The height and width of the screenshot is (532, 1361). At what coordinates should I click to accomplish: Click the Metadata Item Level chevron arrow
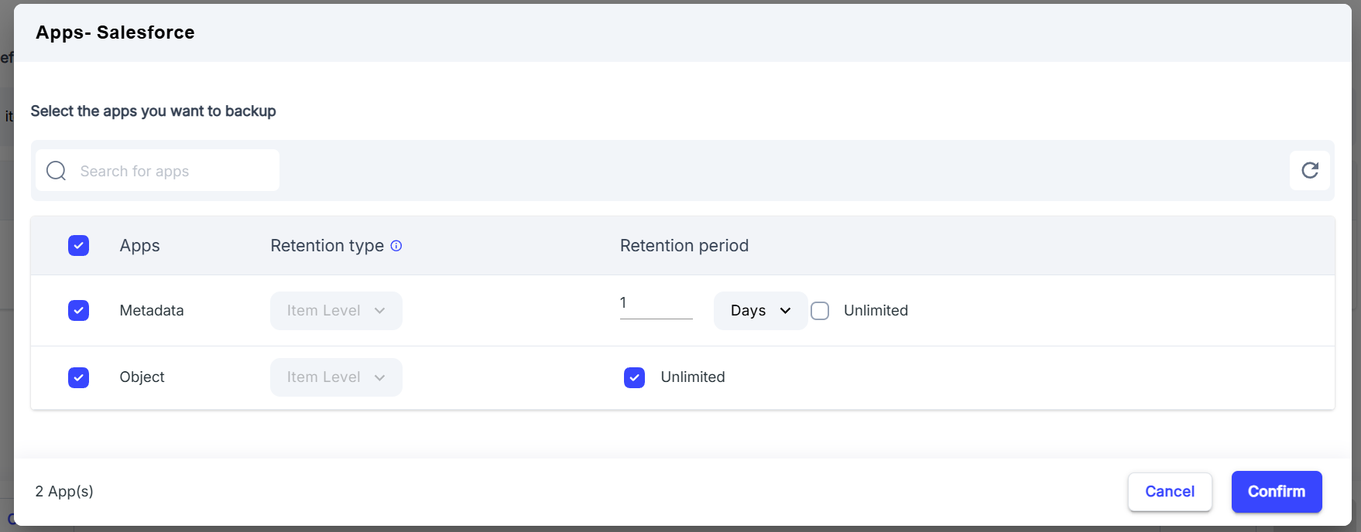379,311
